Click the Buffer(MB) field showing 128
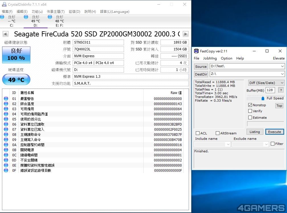 click(x=270, y=90)
